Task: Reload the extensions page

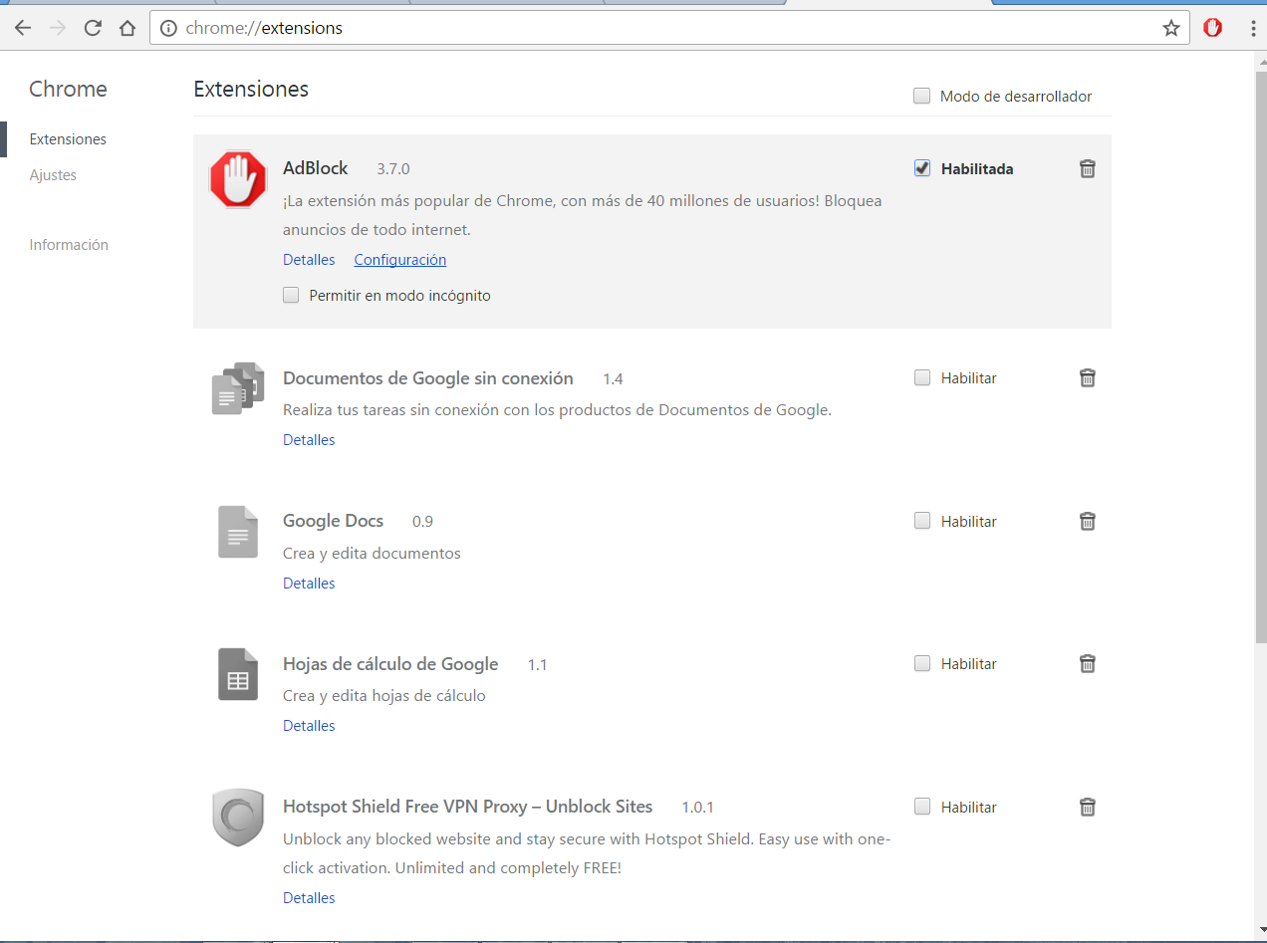Action: [93, 28]
